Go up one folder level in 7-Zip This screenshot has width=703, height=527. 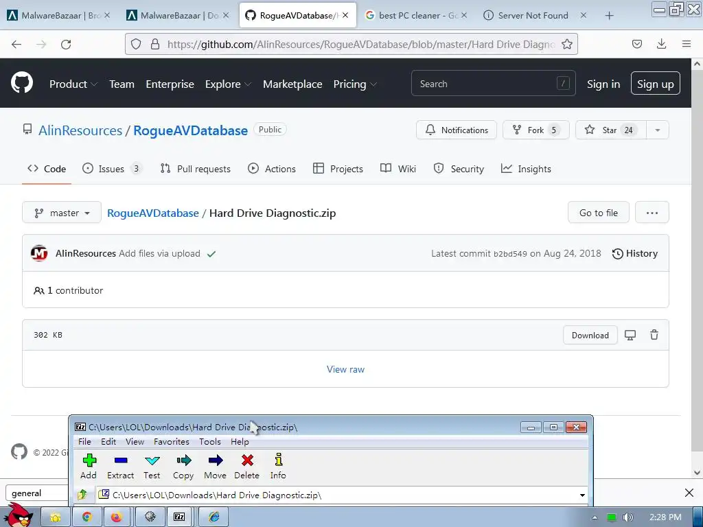coord(82,495)
